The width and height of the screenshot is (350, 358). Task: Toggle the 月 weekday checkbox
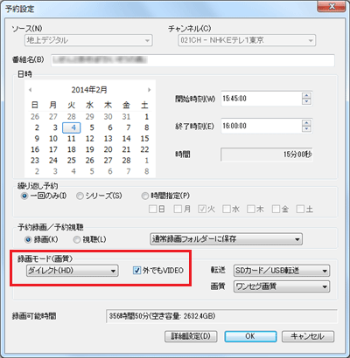178,209
